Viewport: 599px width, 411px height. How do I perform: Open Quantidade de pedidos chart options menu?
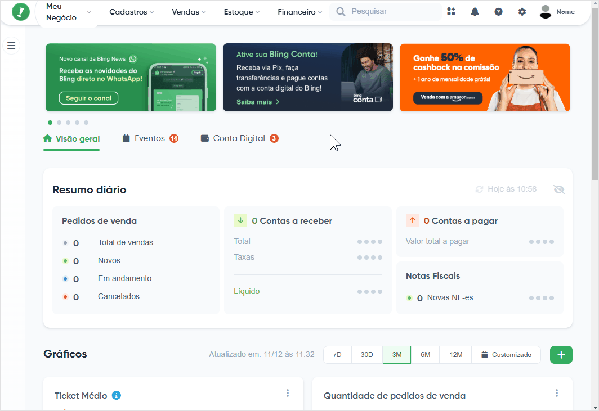click(x=557, y=393)
